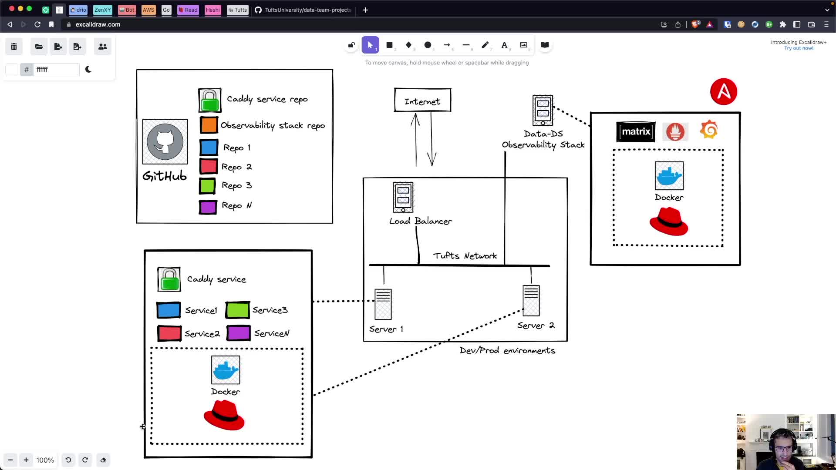Select the Ellipse tool
This screenshot has width=836, height=470.
(x=428, y=45)
